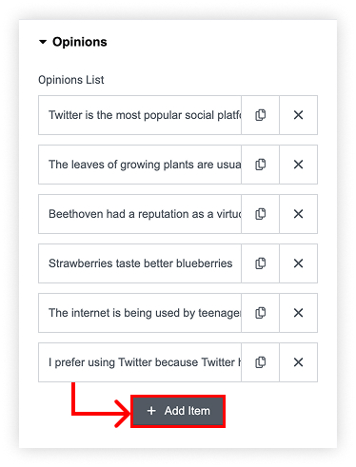Duplicate the Strawberries taste better opinion
The width and height of the screenshot is (356, 467).
pyautogui.click(x=260, y=263)
